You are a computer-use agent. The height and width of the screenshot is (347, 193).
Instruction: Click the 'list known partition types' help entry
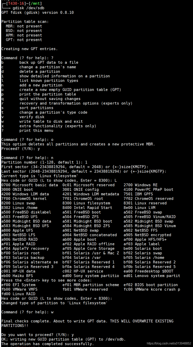49,81
